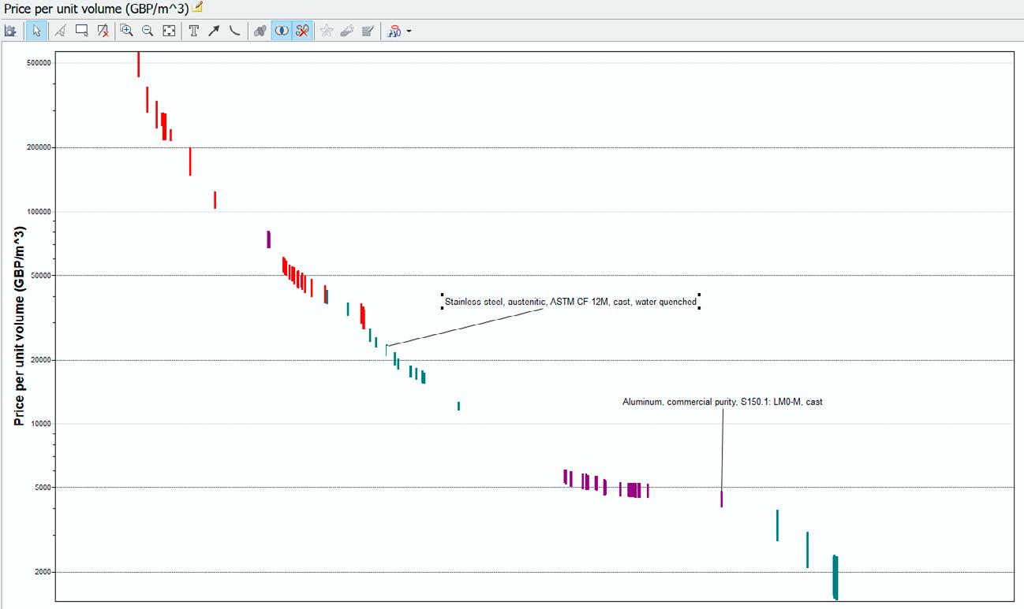
Task: Choose the arrow annotation tool
Action: [214, 31]
